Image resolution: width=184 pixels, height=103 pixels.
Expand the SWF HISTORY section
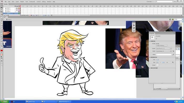(150, 68)
